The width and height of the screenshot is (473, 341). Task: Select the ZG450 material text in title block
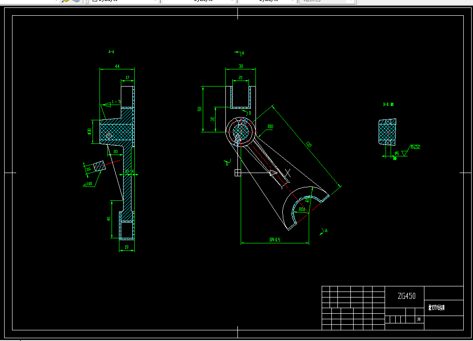407,296
